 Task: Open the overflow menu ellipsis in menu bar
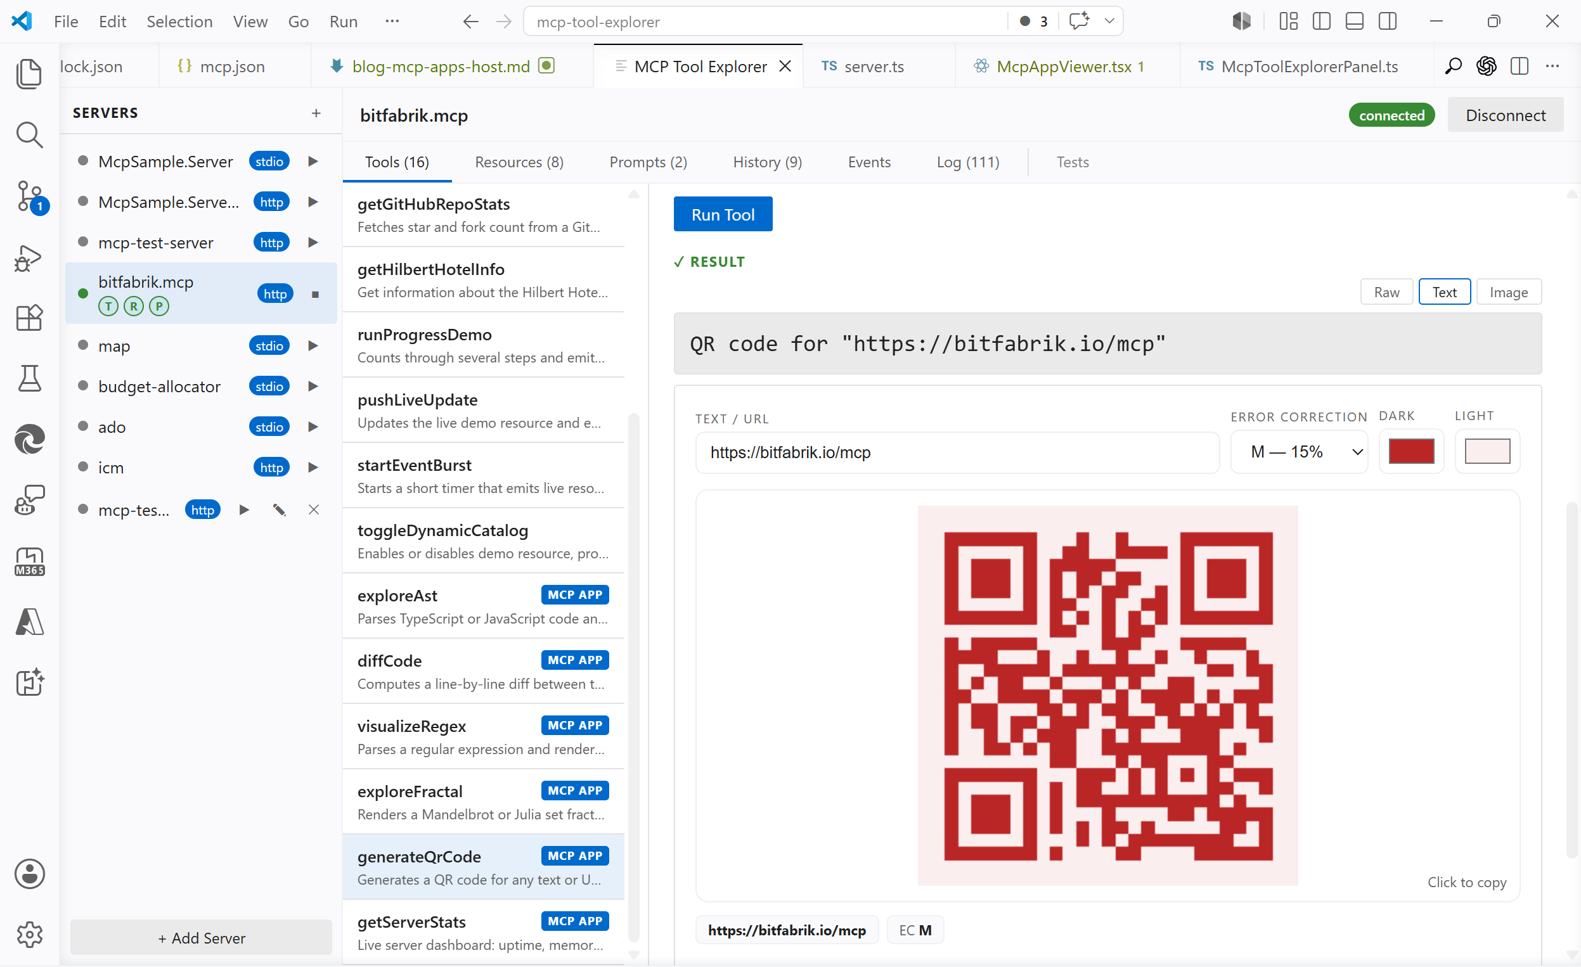392,21
